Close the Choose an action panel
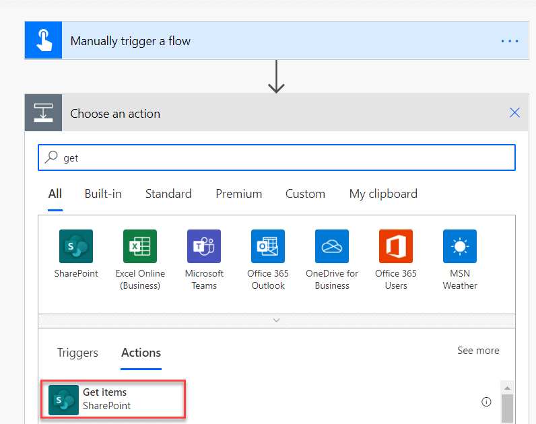Image resolution: width=536 pixels, height=424 pixels. (x=514, y=112)
